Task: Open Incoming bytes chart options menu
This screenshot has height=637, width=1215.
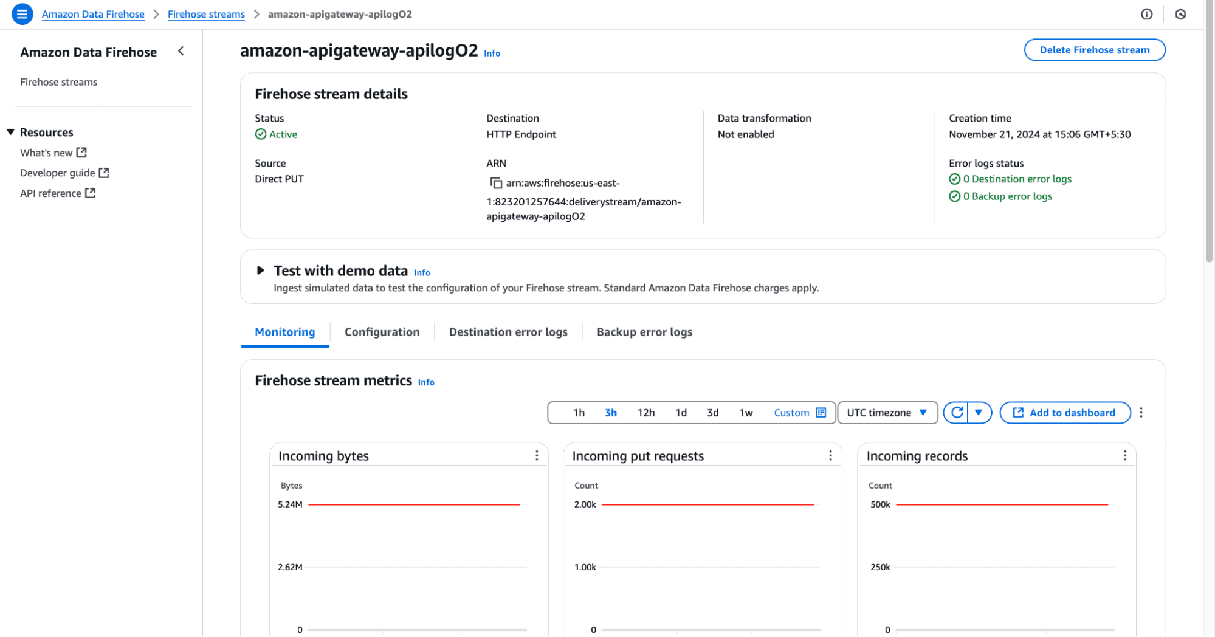Action: click(537, 456)
